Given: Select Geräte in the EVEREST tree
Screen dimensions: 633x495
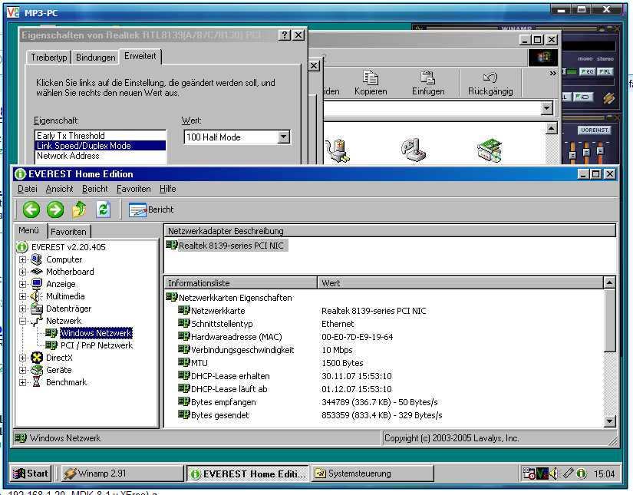Looking at the screenshot, I should click(59, 370).
